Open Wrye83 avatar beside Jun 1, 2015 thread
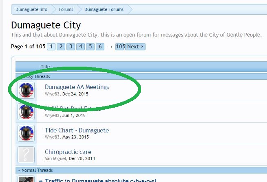Viewport: 267px width, 182px height. (x=26, y=112)
